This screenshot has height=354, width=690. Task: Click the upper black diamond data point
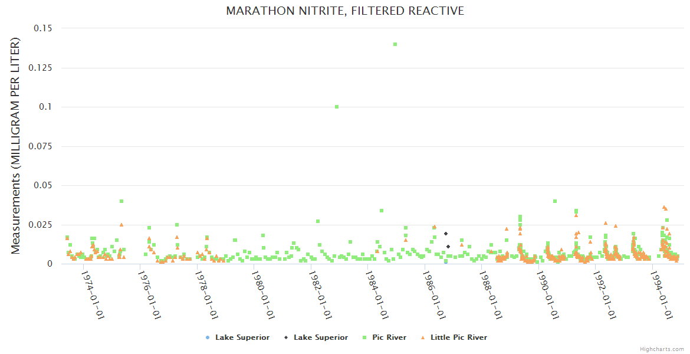pos(446,234)
